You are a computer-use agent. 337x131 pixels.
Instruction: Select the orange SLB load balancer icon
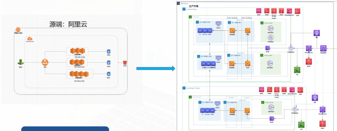(x=45, y=62)
